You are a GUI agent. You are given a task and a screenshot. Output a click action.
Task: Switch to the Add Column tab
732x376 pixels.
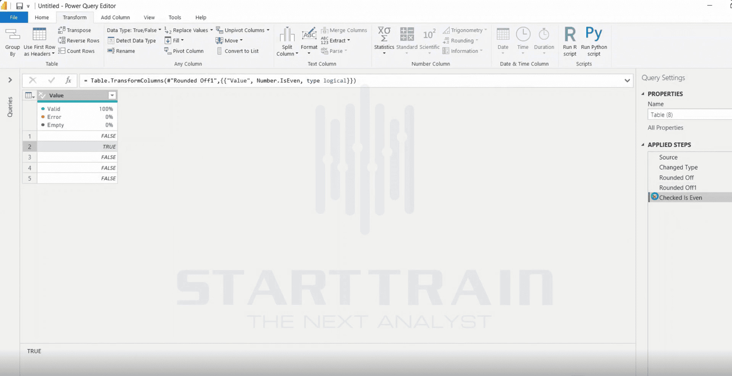point(115,18)
